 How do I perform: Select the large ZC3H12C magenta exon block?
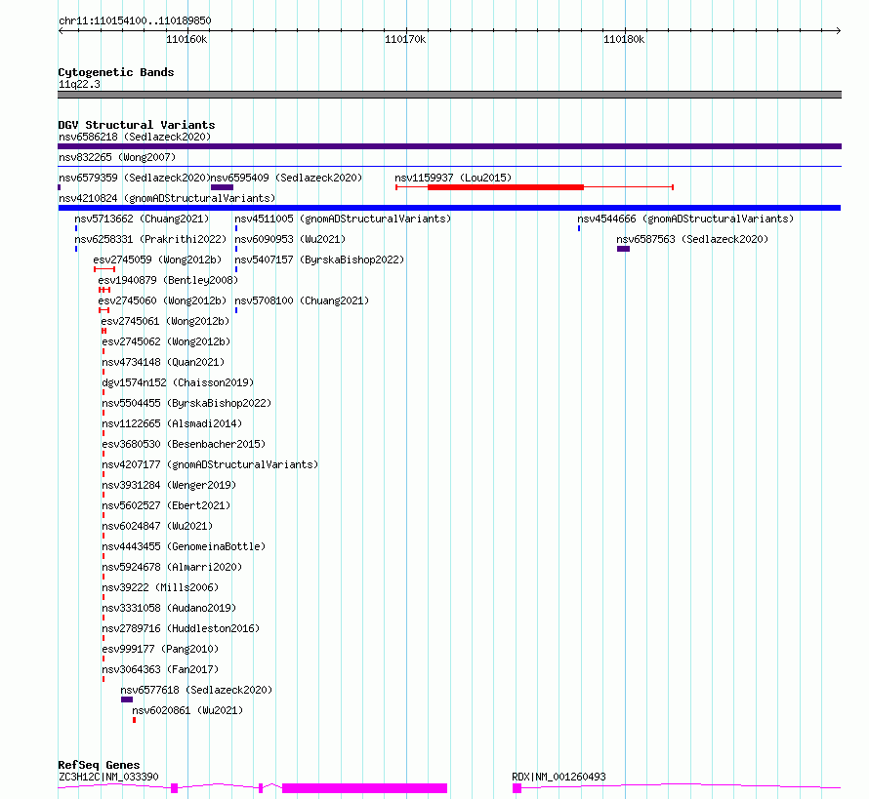click(x=364, y=788)
